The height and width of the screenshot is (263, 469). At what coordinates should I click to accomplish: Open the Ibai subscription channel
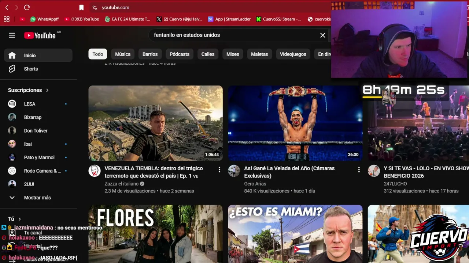point(38,144)
